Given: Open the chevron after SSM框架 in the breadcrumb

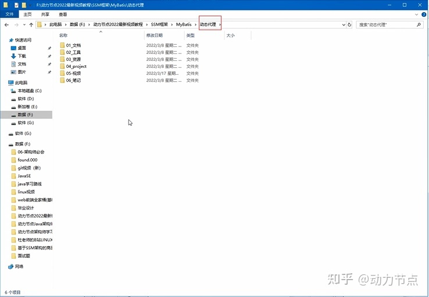Looking at the screenshot, I should point(172,24).
